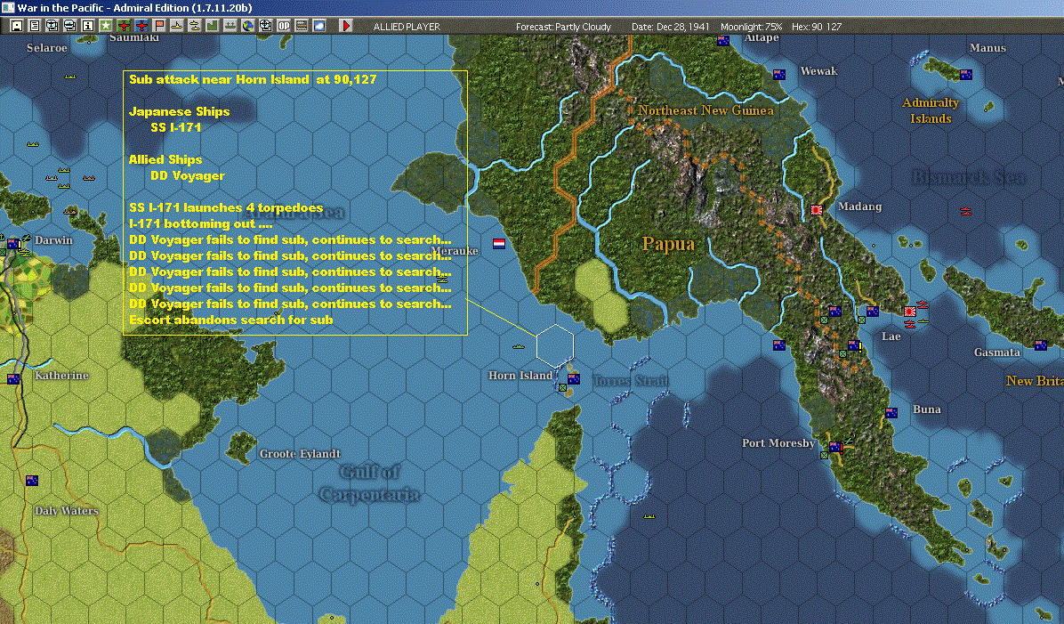The height and width of the screenshot is (624, 1064).
Task: Select the Australian flag at Aitape
Action: [x=723, y=41]
